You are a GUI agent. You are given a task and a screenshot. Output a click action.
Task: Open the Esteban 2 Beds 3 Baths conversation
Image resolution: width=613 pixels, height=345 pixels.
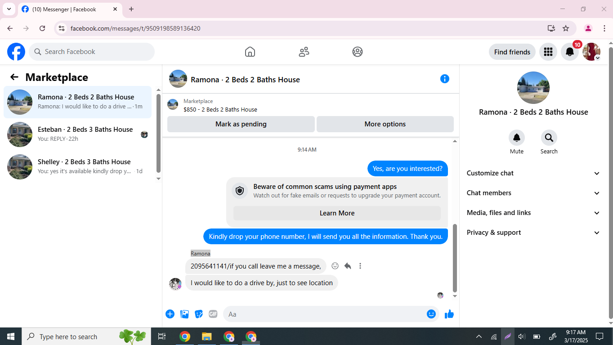coord(78,134)
